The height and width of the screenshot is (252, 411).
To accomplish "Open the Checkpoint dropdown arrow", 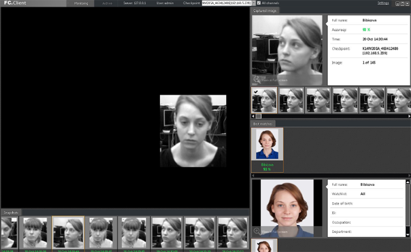I will (253, 3).
